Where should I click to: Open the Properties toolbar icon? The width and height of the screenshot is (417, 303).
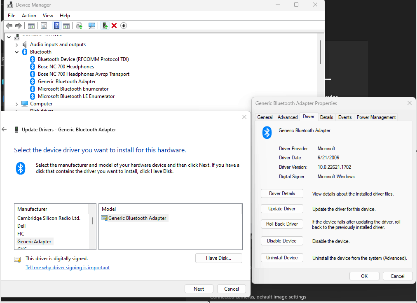point(44,26)
